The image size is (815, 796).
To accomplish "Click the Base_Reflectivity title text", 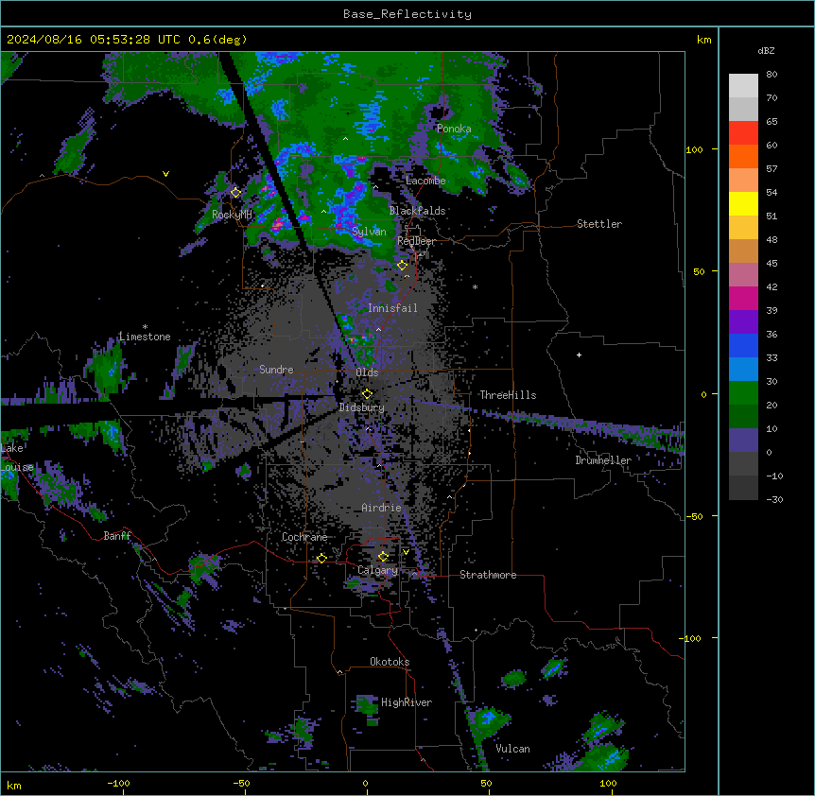I will (x=407, y=14).
